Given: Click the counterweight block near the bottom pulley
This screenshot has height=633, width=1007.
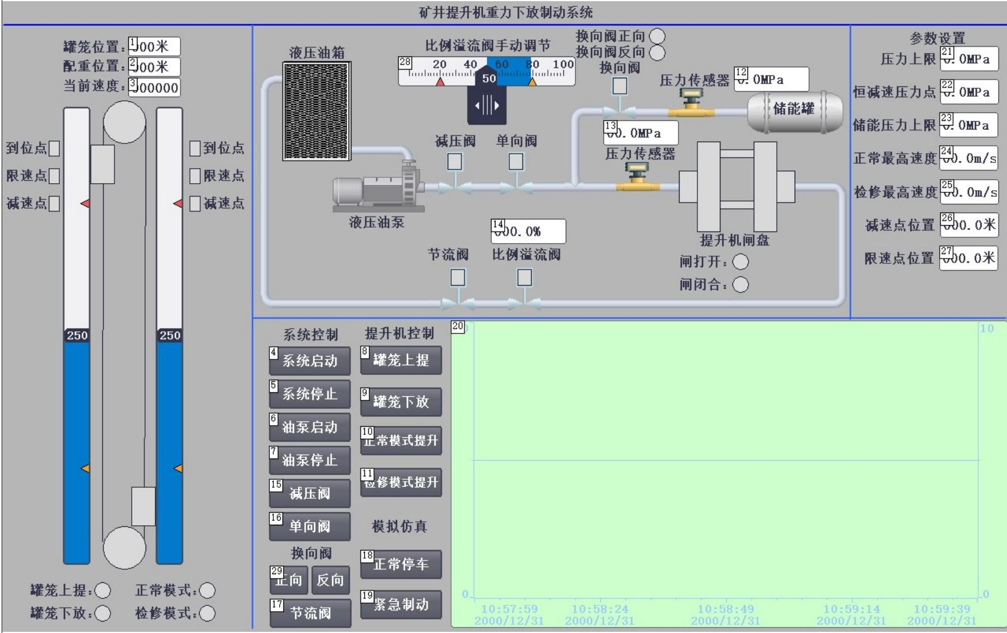Looking at the screenshot, I should 143,506.
